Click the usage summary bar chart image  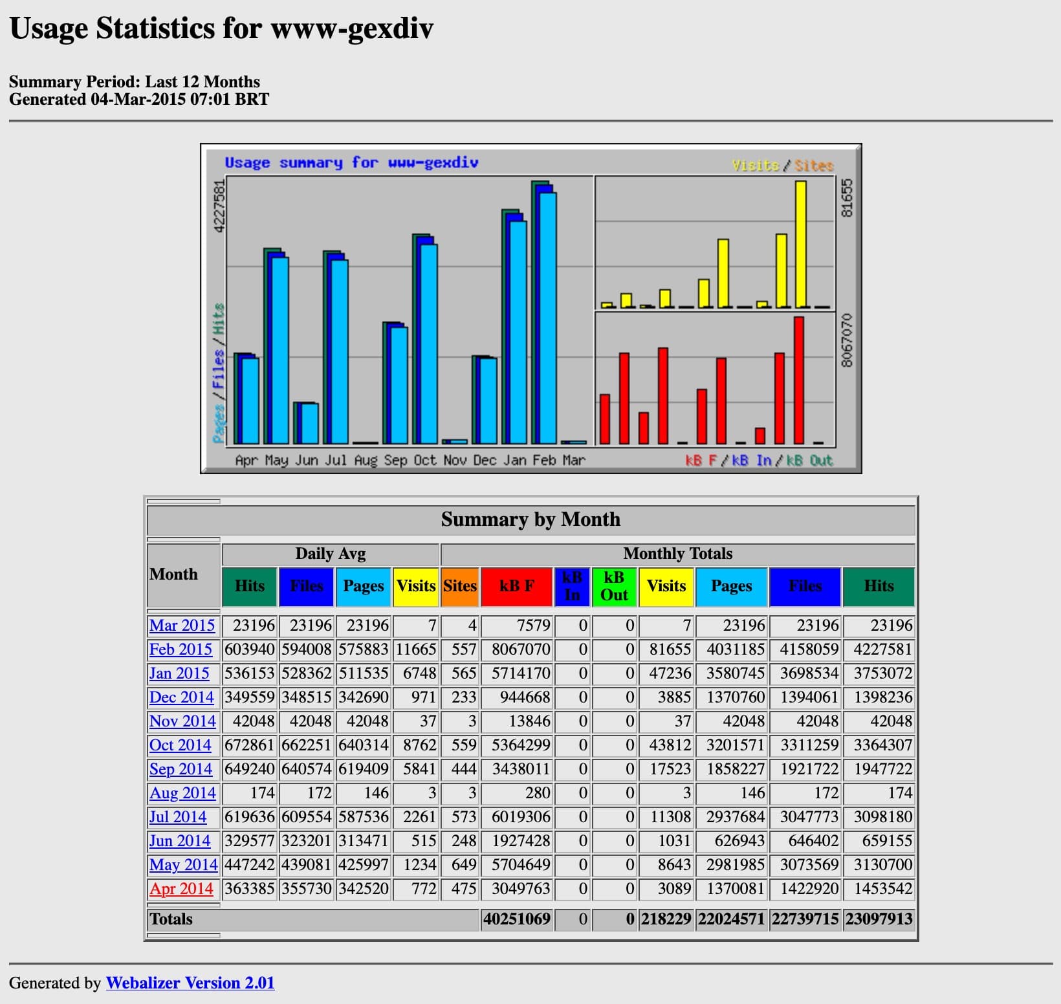tap(531, 309)
